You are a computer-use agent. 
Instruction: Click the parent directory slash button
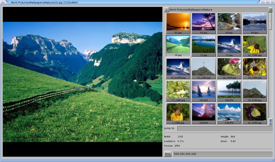[x=166, y=10]
